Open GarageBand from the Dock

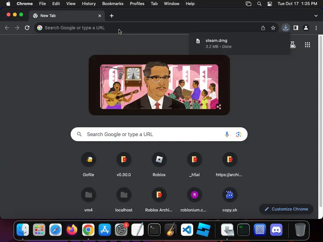(x=171, y=230)
